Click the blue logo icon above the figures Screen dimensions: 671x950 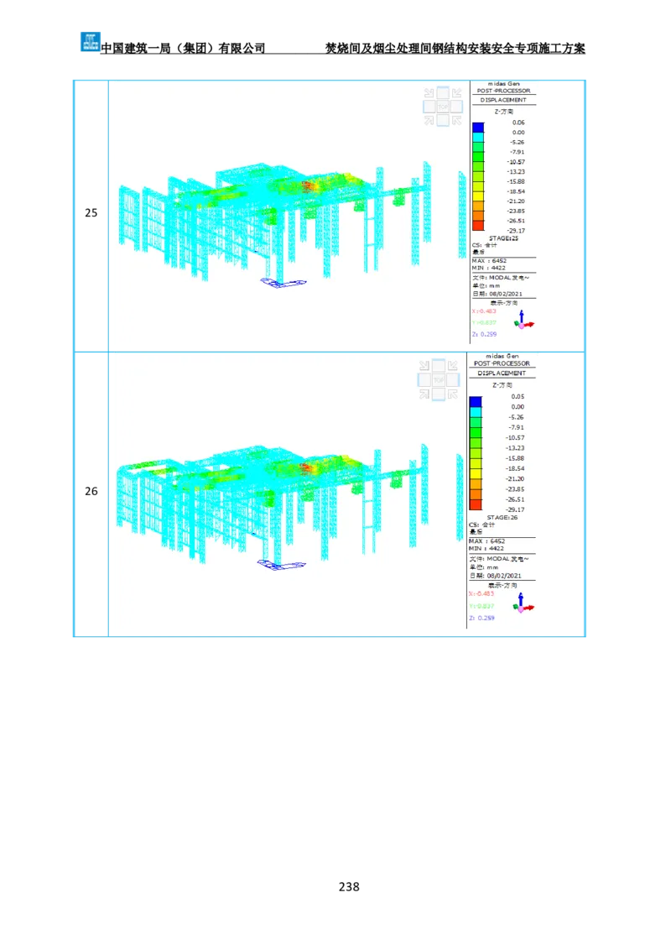[x=89, y=40]
